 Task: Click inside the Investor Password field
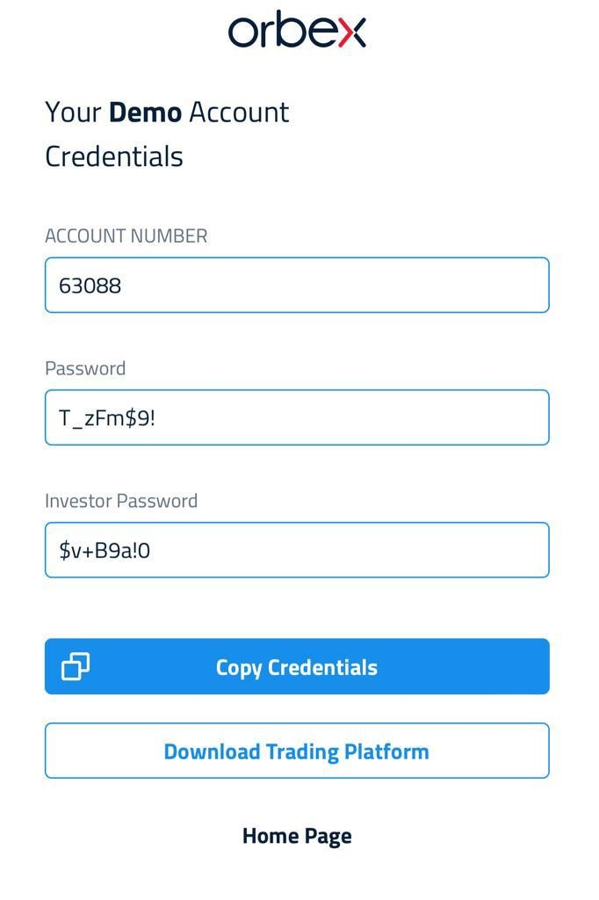[x=297, y=550]
